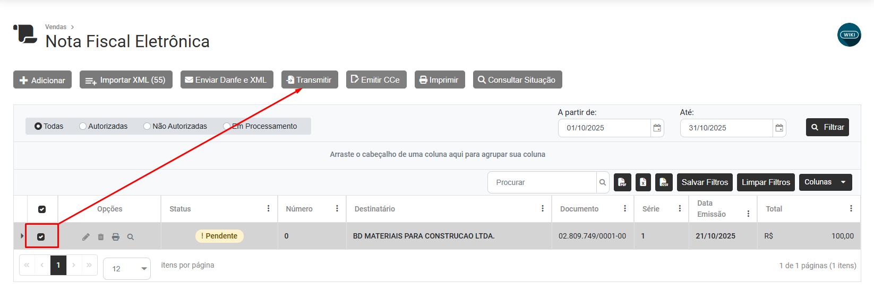
Task: Click the total value 100,00
Action: pyautogui.click(x=842, y=236)
